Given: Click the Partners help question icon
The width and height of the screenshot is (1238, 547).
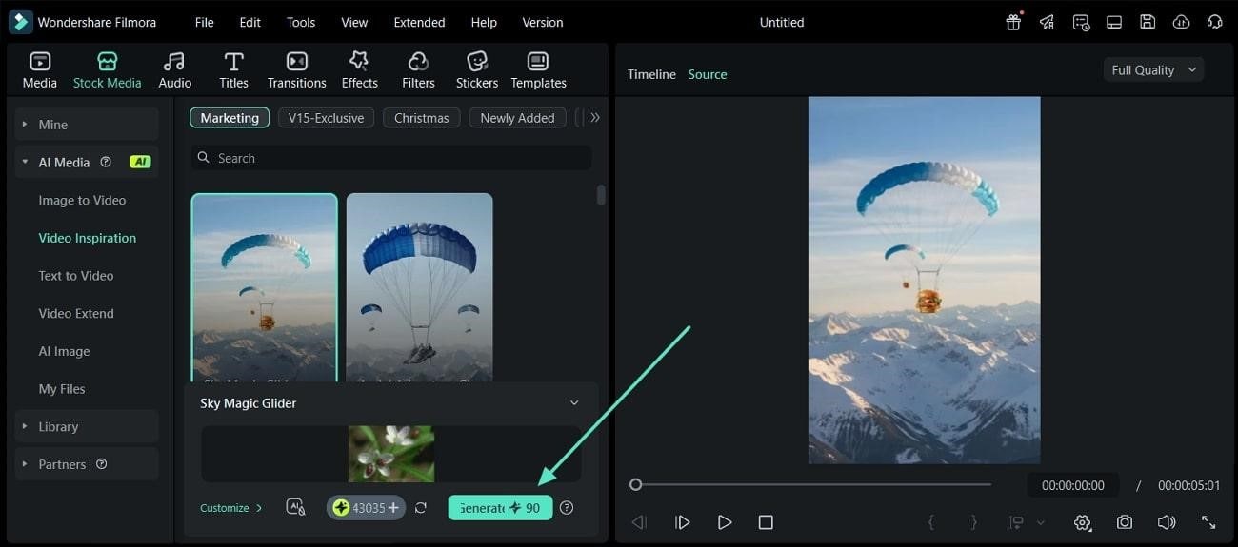Looking at the screenshot, I should 102,464.
